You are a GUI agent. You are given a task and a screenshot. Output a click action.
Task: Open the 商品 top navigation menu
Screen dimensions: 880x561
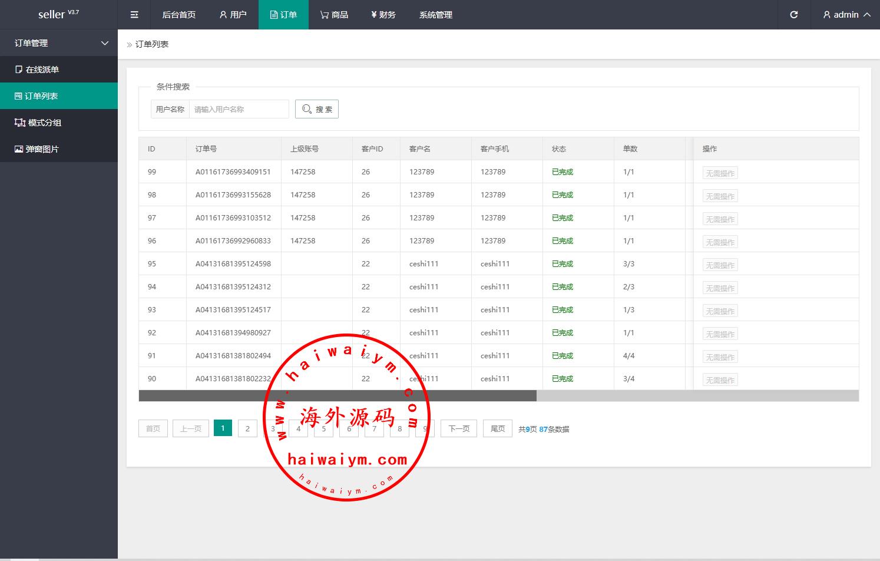[x=334, y=15]
